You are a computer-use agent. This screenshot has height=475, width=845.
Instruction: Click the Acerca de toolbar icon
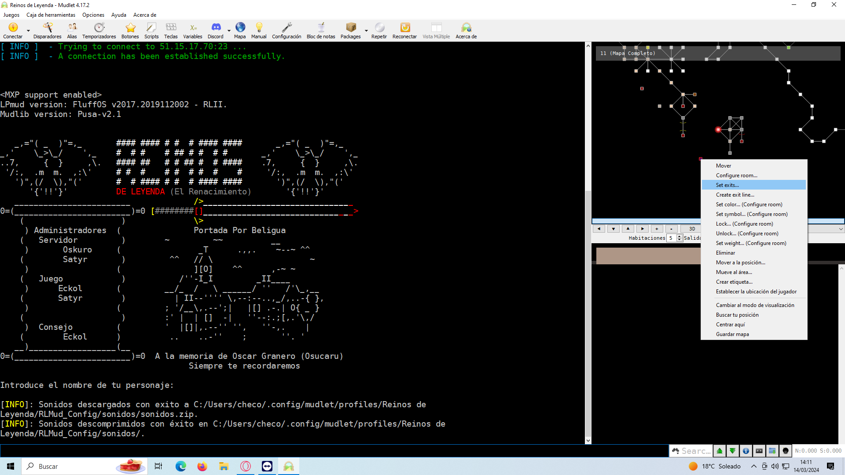coord(466,31)
